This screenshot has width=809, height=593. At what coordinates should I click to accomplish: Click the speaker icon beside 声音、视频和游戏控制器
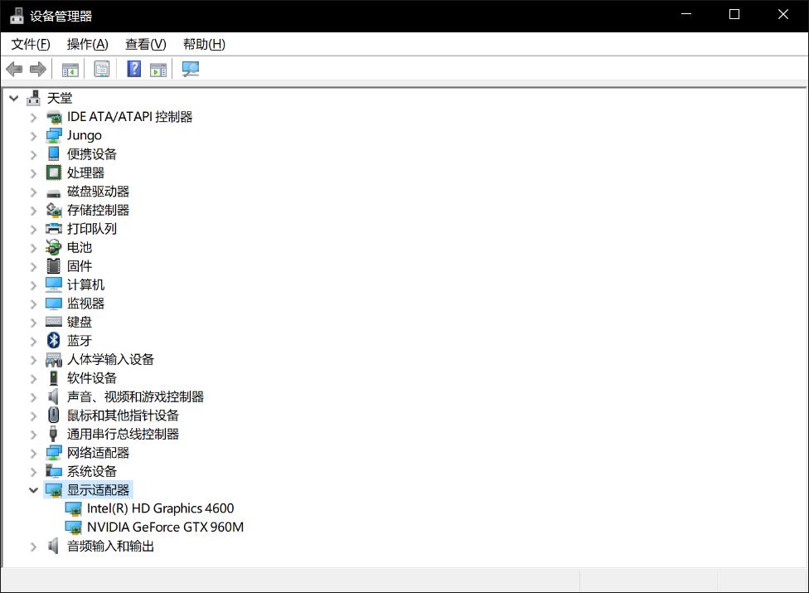click(53, 396)
